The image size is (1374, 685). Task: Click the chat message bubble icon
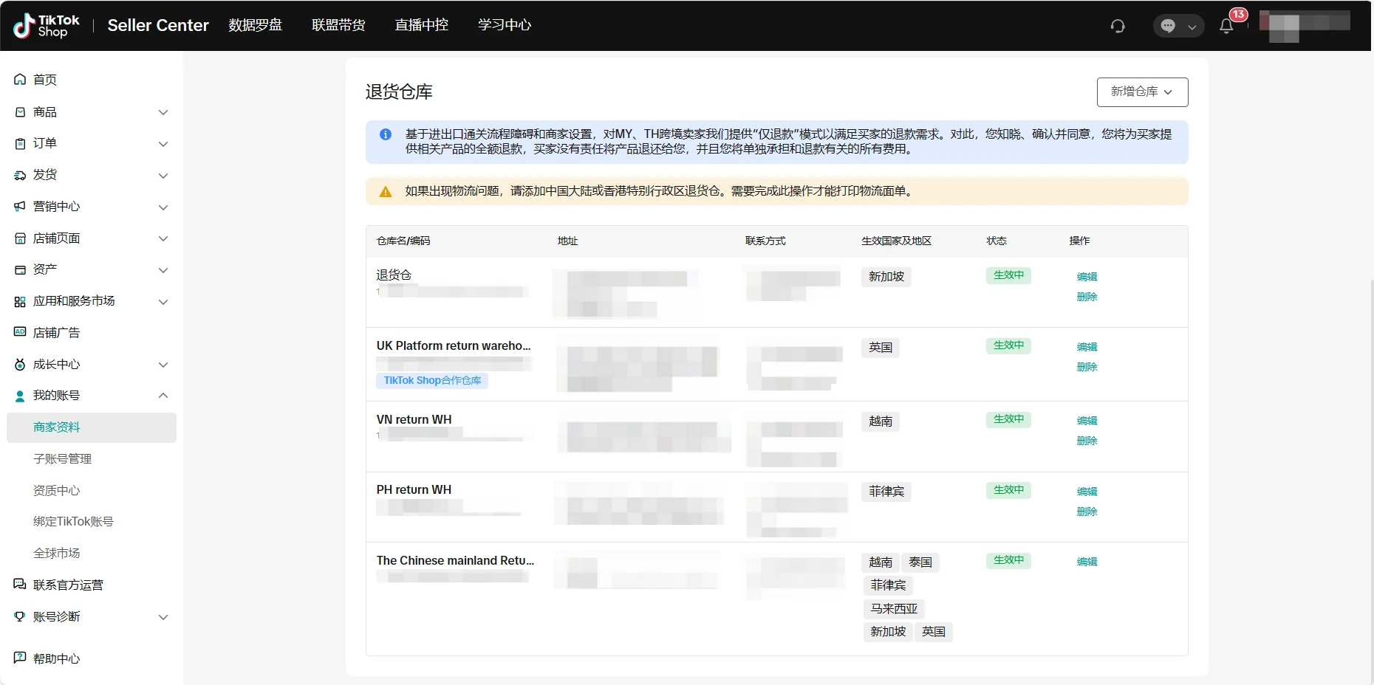click(1168, 26)
